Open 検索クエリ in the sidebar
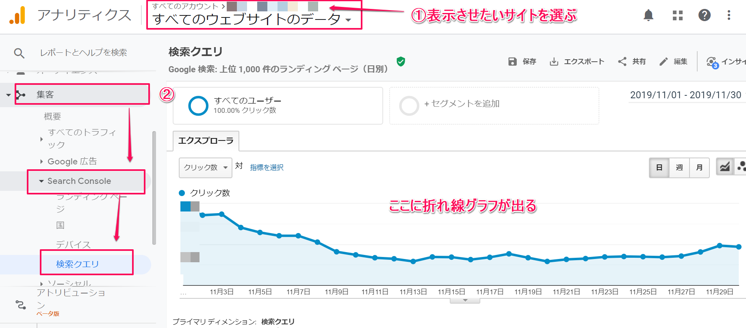The image size is (746, 328). click(x=77, y=264)
